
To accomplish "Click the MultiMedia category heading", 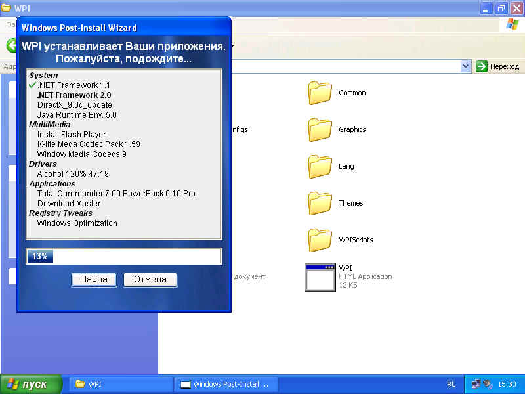I will (50, 125).
